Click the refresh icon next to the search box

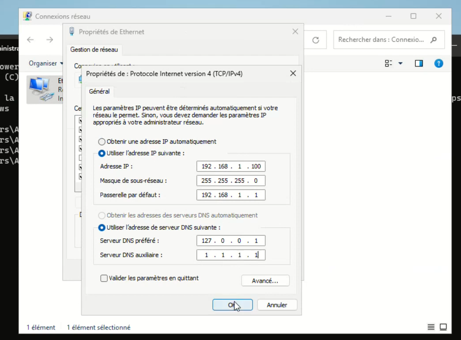click(315, 40)
